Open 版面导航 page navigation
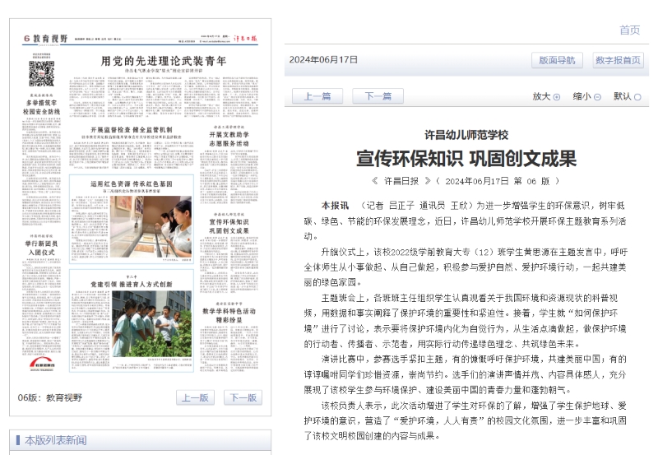The width and height of the screenshot is (658, 455). (x=557, y=60)
